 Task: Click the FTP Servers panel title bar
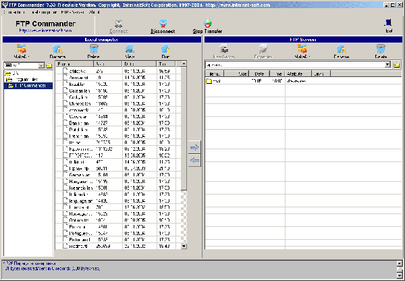(303, 40)
